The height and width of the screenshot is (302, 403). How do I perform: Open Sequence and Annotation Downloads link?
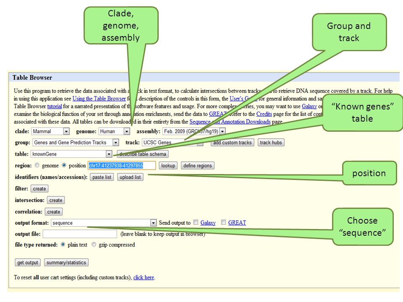pos(230,122)
